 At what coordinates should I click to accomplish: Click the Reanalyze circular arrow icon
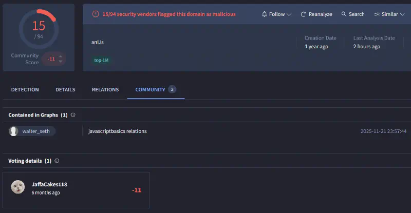[x=303, y=14]
